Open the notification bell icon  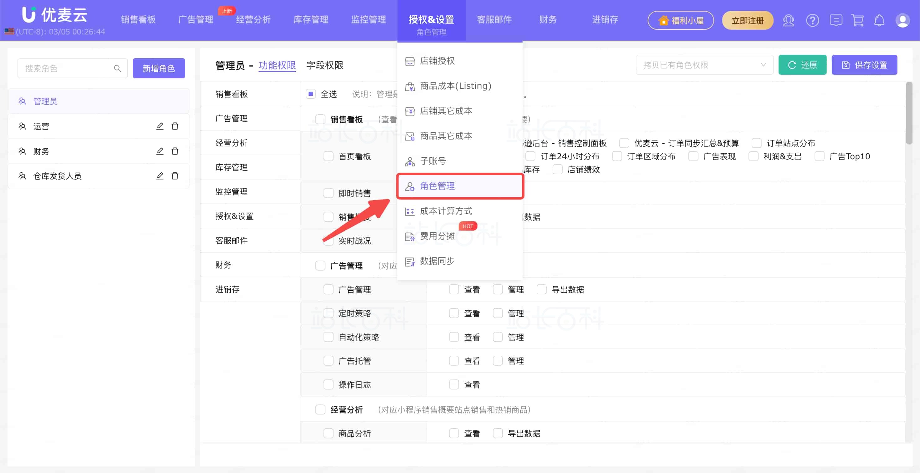[x=879, y=20]
